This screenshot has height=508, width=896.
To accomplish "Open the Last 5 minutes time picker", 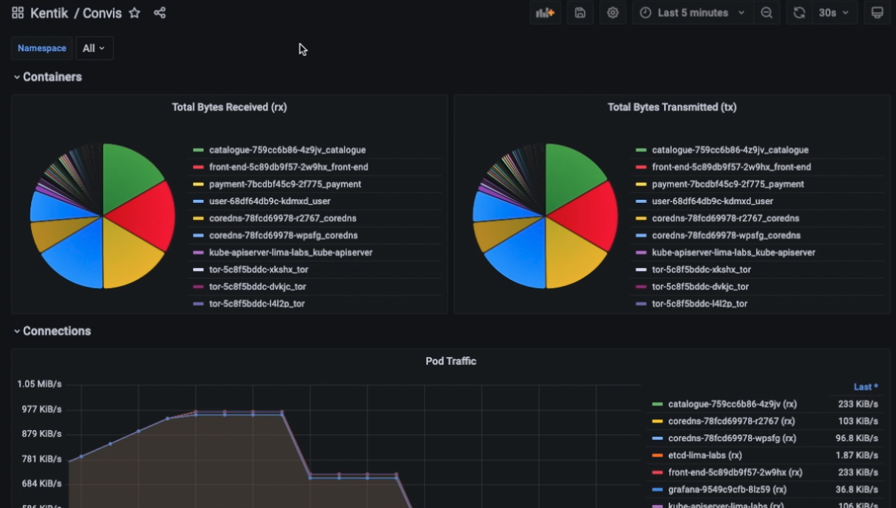I will pos(692,13).
